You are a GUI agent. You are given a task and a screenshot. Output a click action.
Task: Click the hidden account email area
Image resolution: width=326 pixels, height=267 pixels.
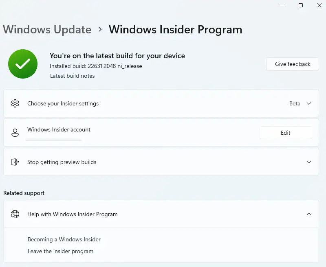[54, 138]
